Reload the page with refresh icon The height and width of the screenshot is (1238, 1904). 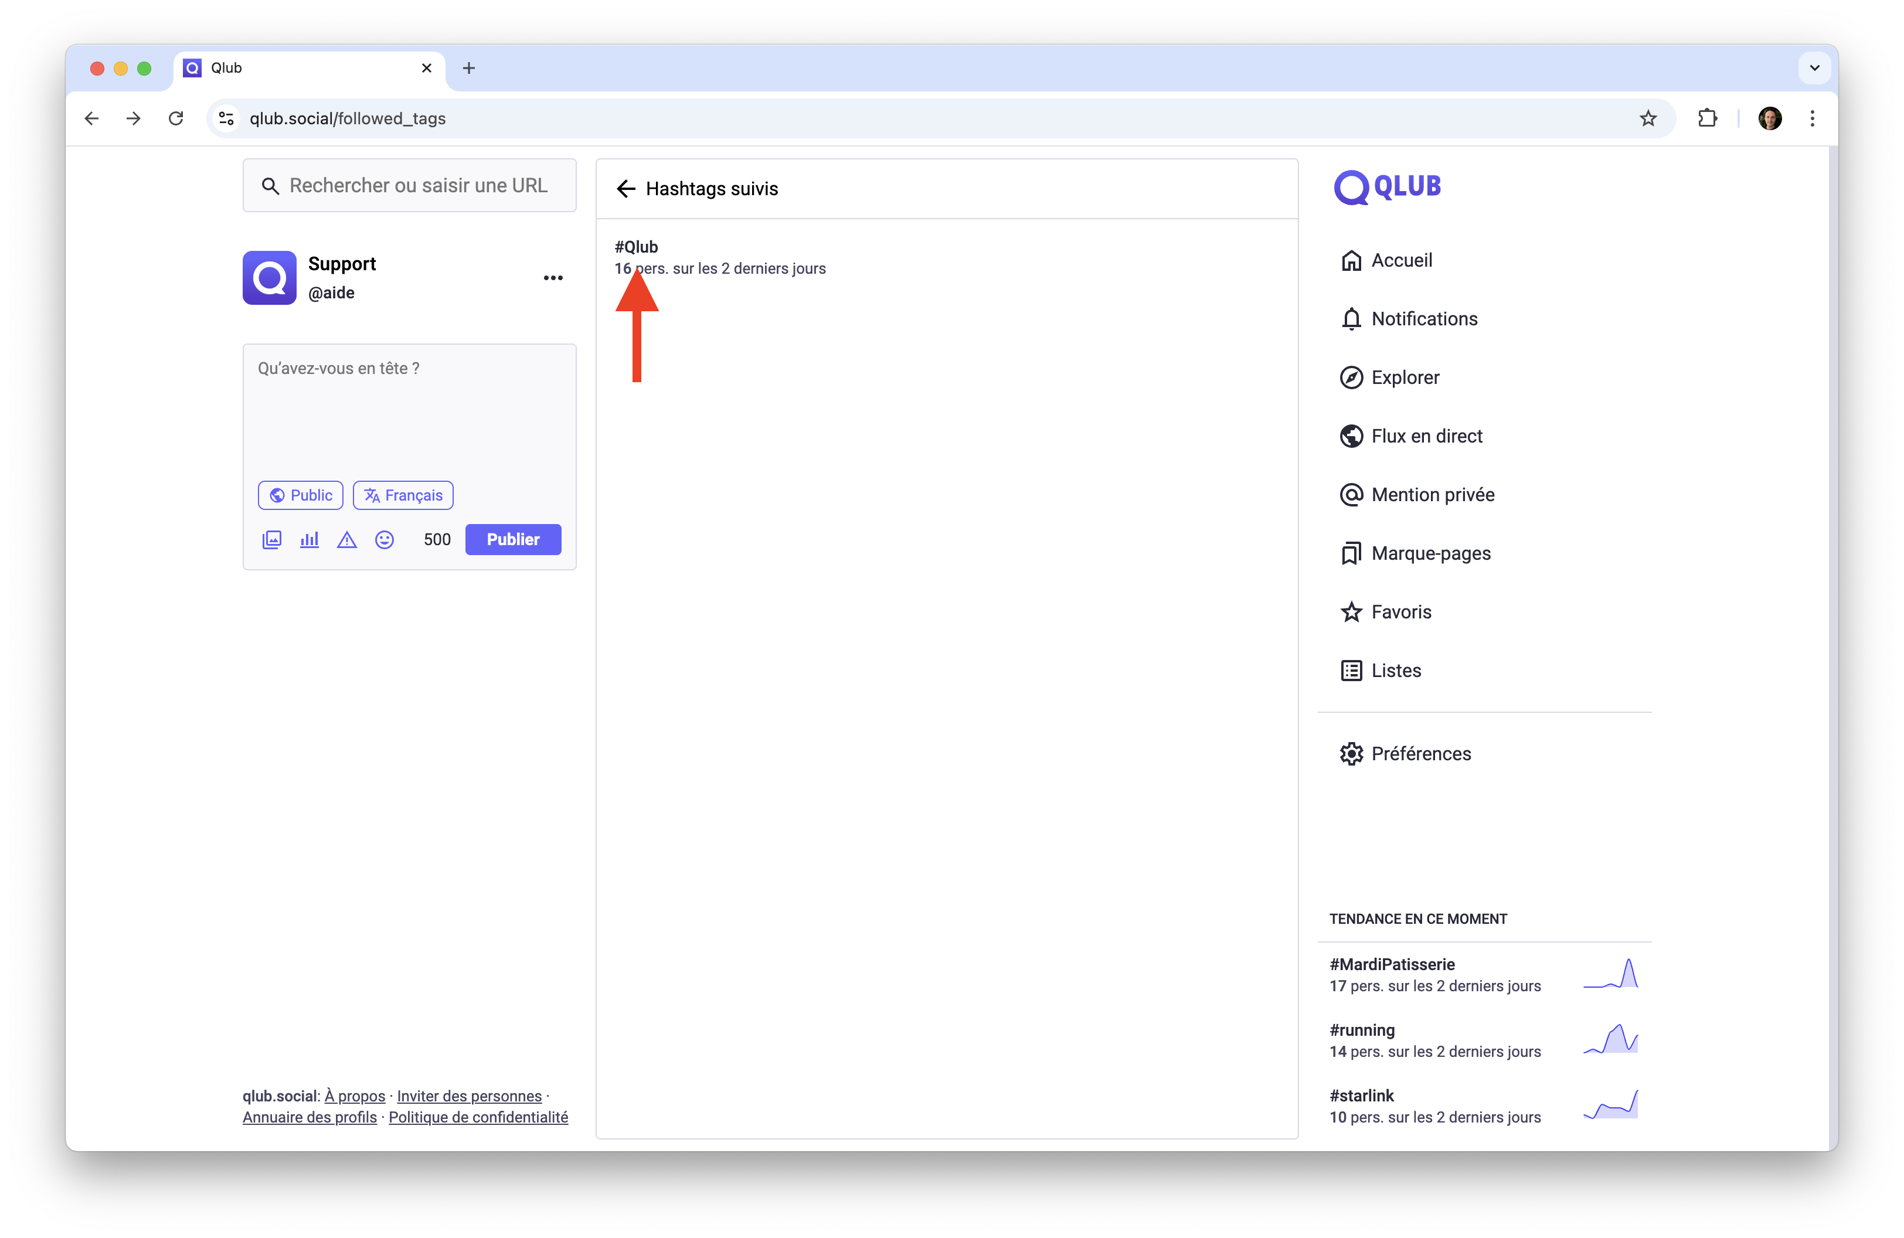click(176, 118)
